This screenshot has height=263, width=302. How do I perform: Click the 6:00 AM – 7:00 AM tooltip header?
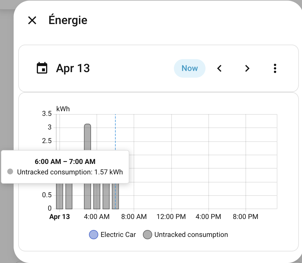click(x=65, y=162)
